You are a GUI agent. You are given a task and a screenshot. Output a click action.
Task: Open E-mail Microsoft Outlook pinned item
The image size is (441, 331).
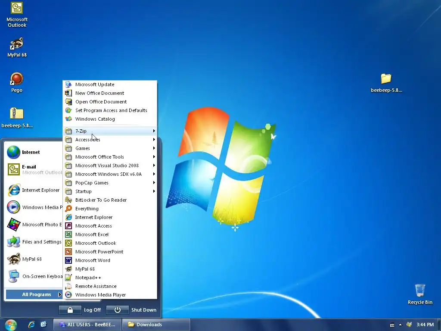(x=34, y=169)
